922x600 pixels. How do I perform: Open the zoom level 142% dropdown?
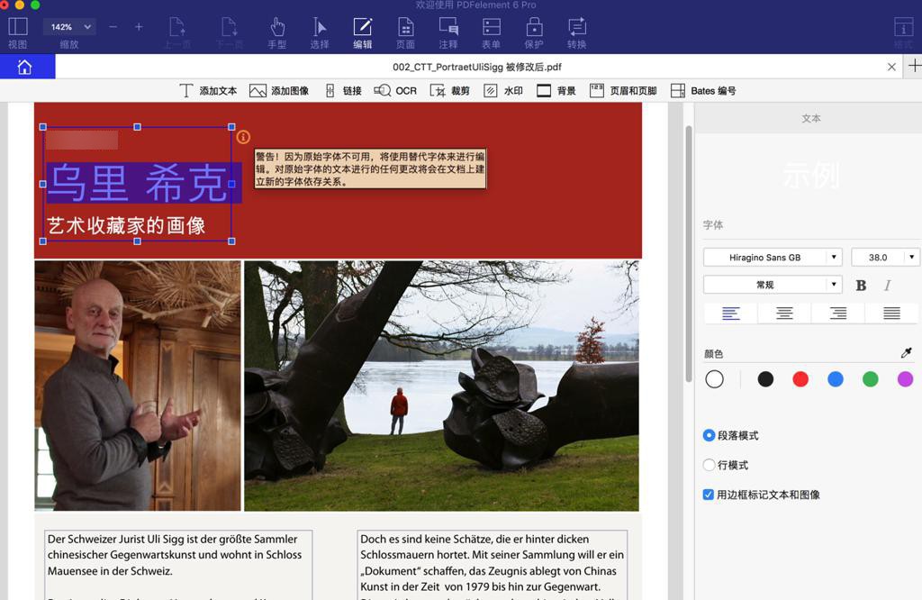(68, 27)
